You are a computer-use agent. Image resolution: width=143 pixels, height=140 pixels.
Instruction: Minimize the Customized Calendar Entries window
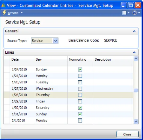click(124, 5)
